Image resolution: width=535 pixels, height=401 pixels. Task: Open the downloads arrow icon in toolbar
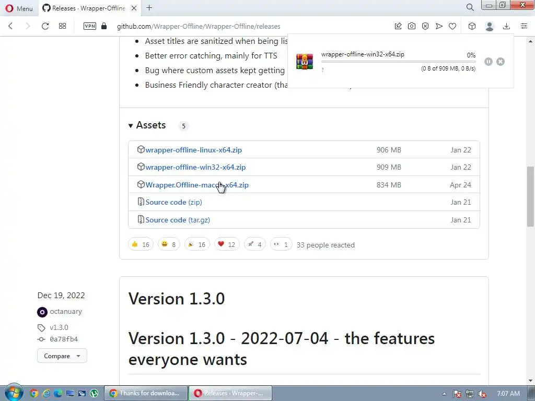507,26
